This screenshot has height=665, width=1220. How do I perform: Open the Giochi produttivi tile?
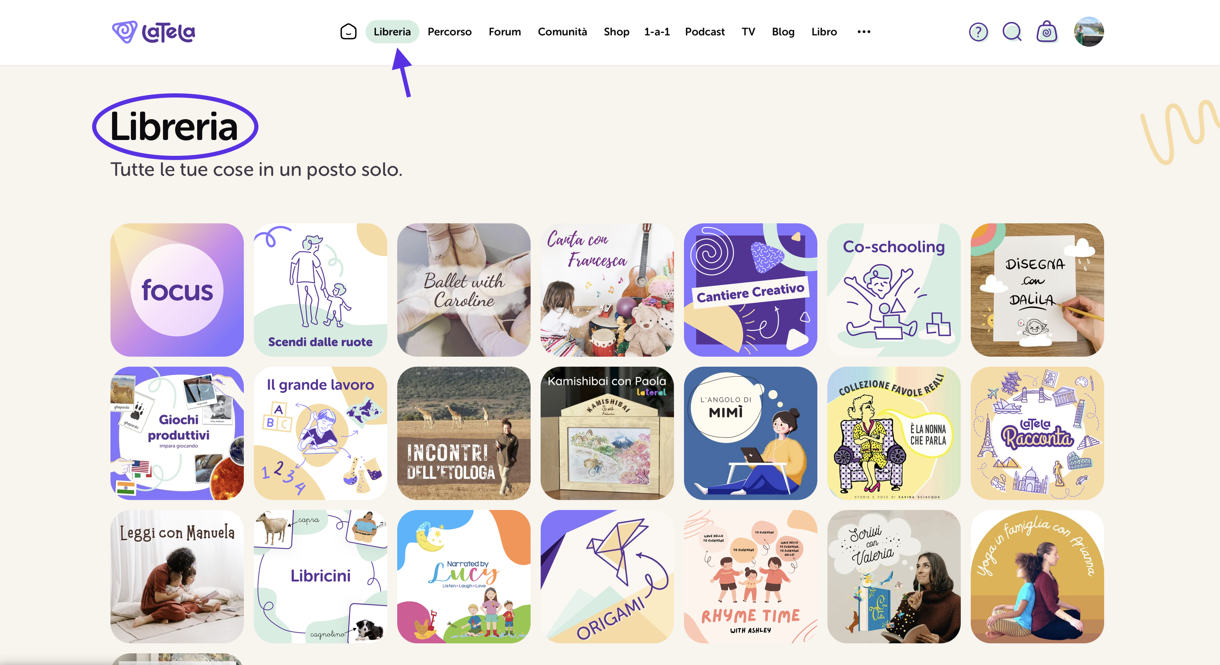[x=177, y=433]
